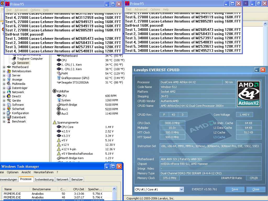Screen dimensions: 268x201
Task: Expand the Datenträger tree node
Action: point(4,88)
